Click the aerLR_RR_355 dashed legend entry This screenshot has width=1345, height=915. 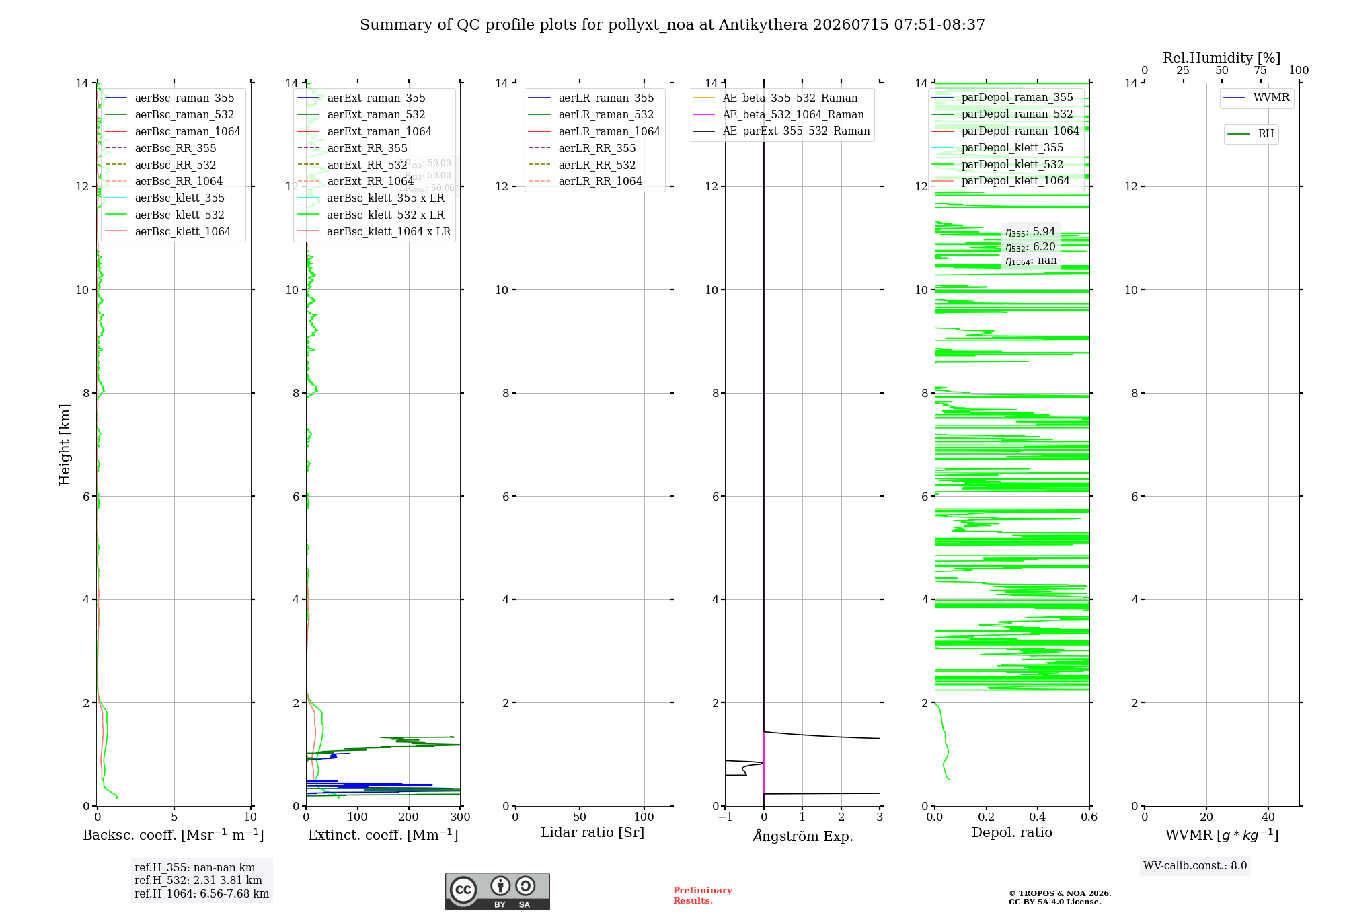tap(582, 149)
